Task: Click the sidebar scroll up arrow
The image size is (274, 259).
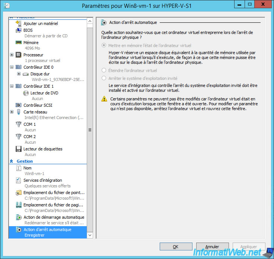Action: [90, 21]
